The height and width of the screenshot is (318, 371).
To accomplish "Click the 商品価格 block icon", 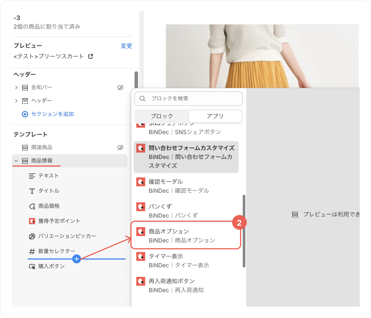I will click(32, 206).
